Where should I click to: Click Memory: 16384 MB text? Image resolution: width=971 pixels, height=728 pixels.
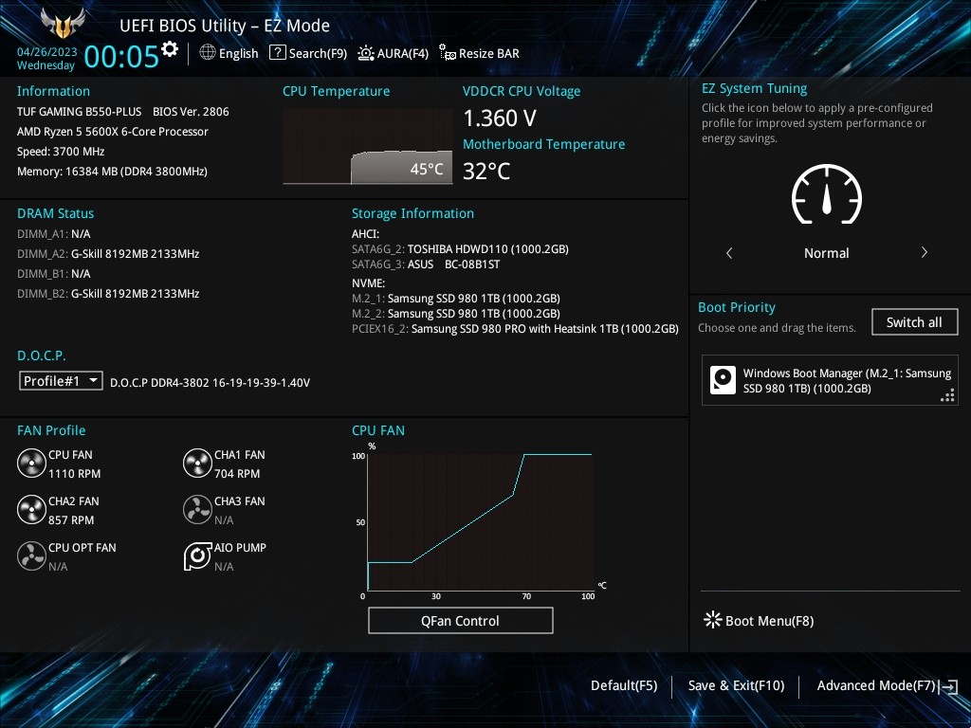pyautogui.click(x=112, y=171)
